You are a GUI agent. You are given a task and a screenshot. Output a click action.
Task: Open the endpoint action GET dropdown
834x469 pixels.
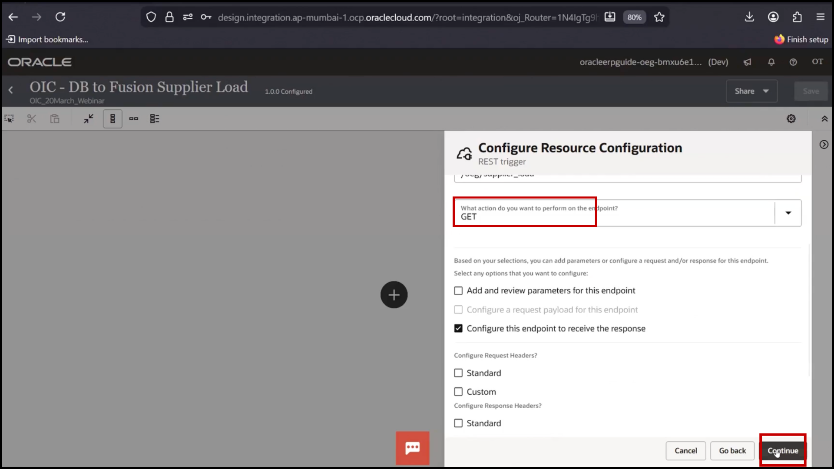click(x=628, y=213)
